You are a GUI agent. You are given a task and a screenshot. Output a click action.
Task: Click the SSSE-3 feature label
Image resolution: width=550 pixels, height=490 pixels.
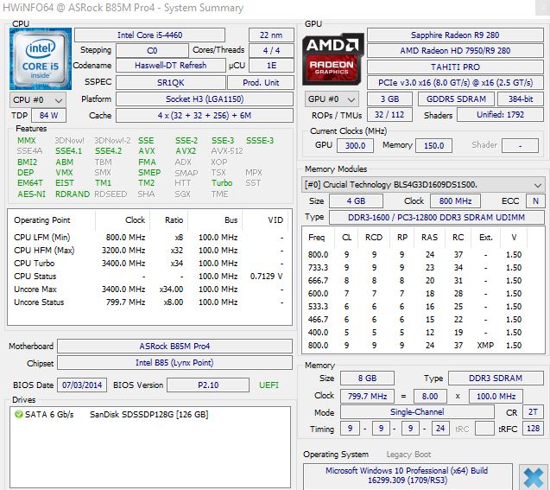(260, 140)
